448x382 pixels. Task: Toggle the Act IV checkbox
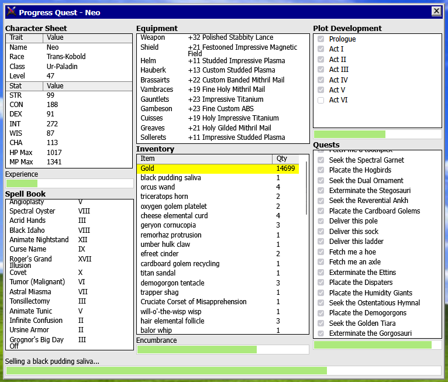[321, 80]
